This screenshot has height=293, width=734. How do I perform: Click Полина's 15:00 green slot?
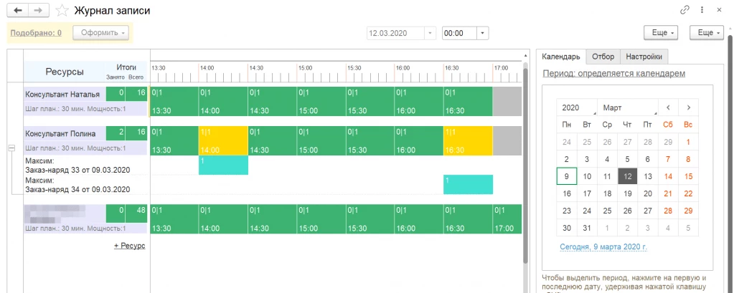tap(321, 140)
